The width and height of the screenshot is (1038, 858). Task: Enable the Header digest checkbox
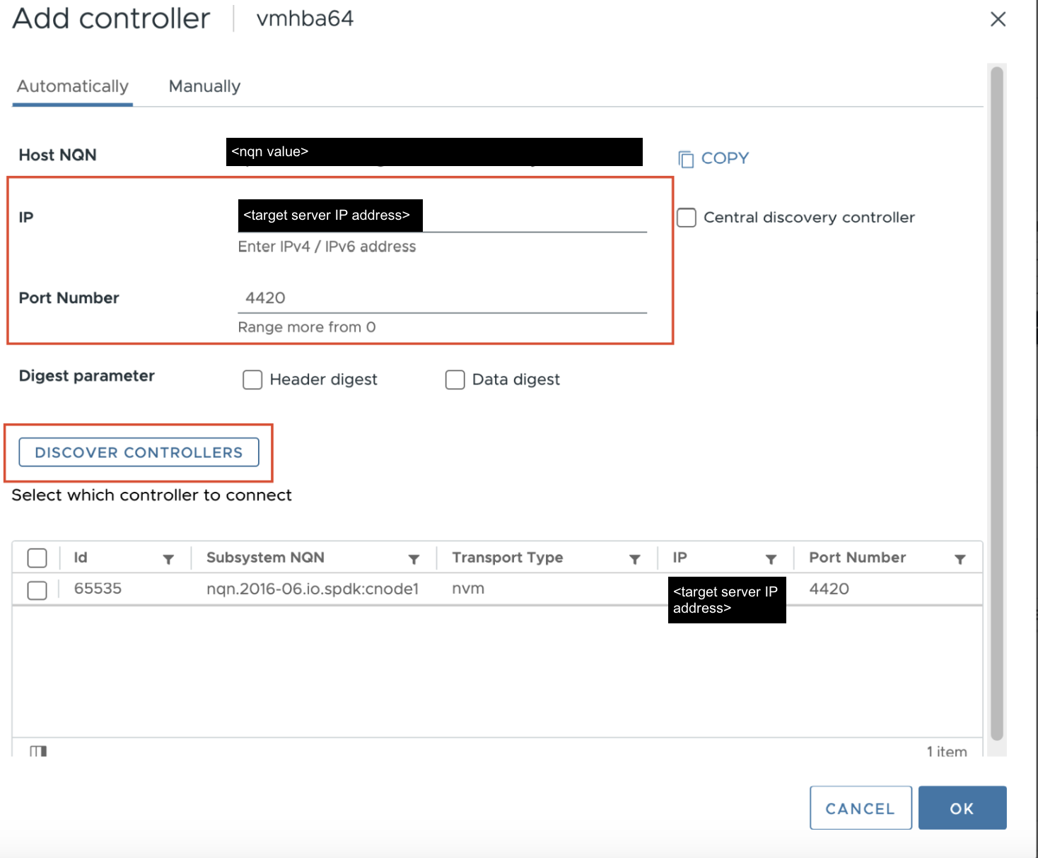[x=252, y=380]
